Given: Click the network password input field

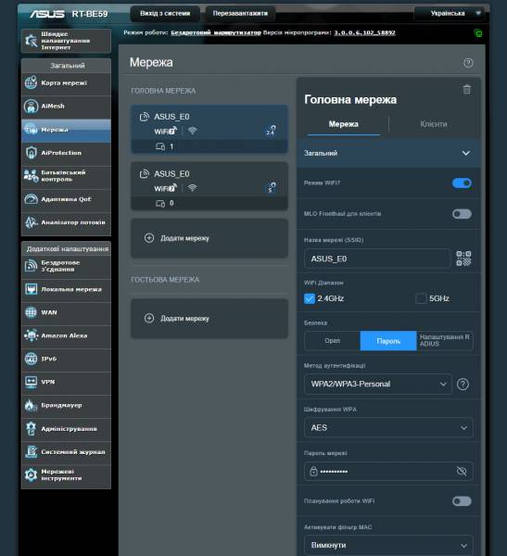Looking at the screenshot, I should (388, 472).
